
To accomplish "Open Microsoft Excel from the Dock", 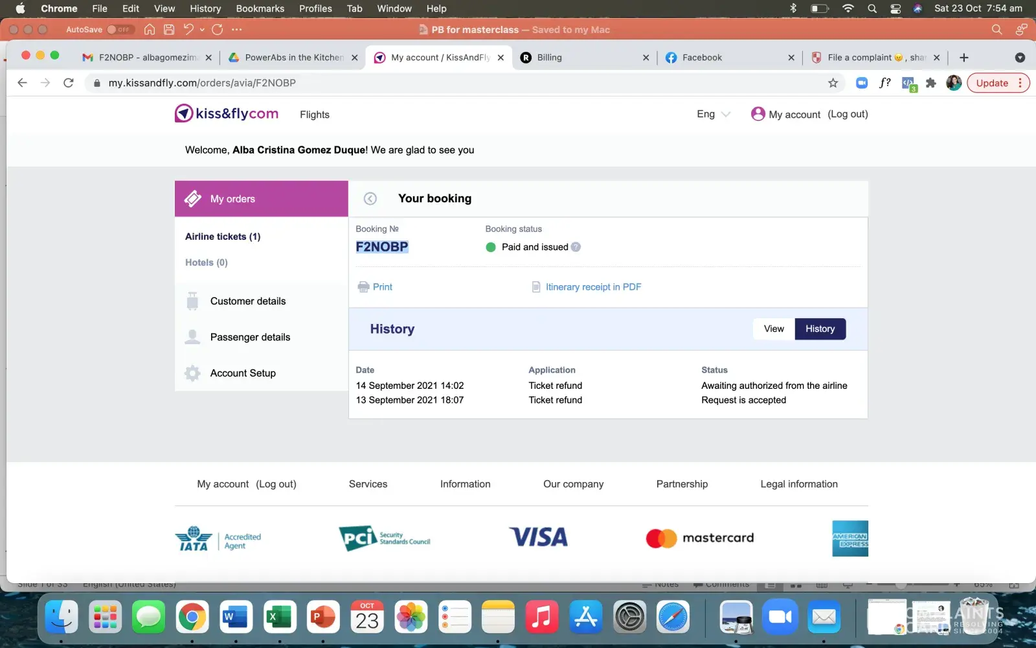I will point(280,616).
